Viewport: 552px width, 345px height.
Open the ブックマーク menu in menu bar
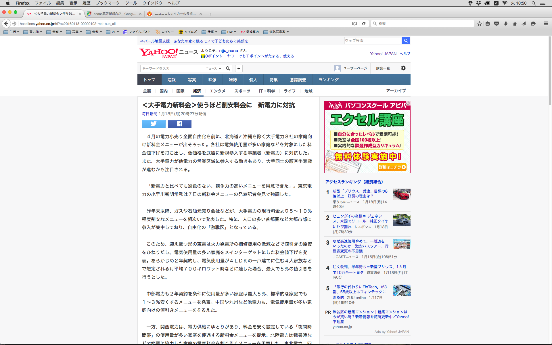tap(108, 3)
